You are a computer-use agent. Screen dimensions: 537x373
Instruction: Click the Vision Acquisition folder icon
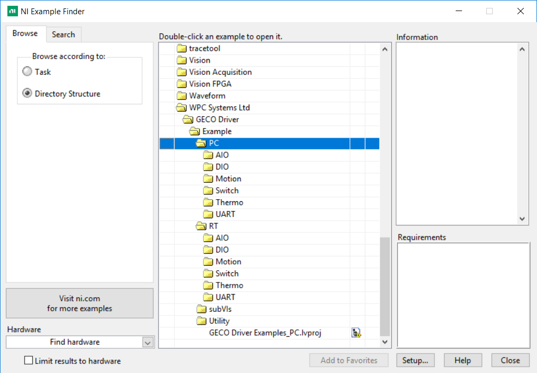pos(182,72)
